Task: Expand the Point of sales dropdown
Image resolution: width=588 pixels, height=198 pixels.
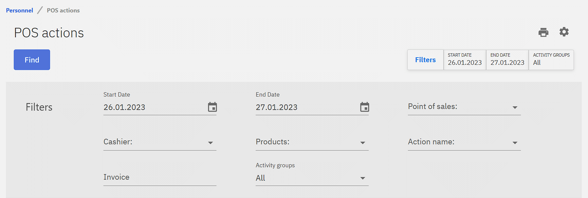Action: point(515,107)
